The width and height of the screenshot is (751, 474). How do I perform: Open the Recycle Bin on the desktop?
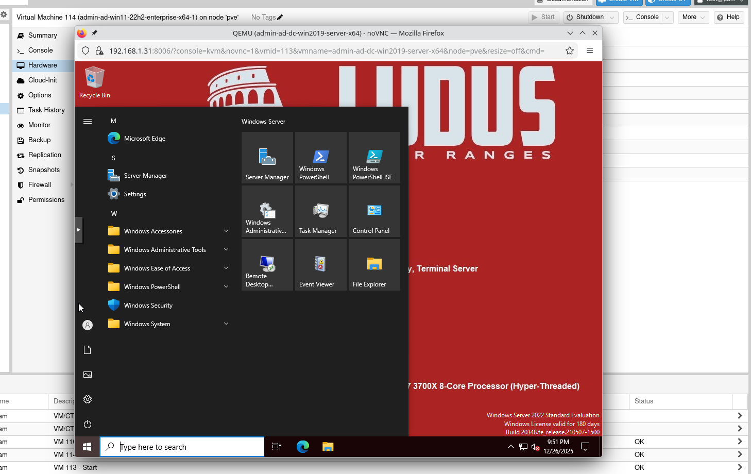coord(94,78)
